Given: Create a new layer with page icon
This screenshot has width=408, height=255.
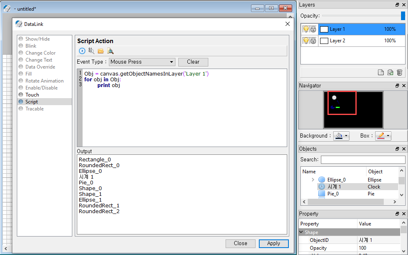Looking at the screenshot, I should (381, 72).
